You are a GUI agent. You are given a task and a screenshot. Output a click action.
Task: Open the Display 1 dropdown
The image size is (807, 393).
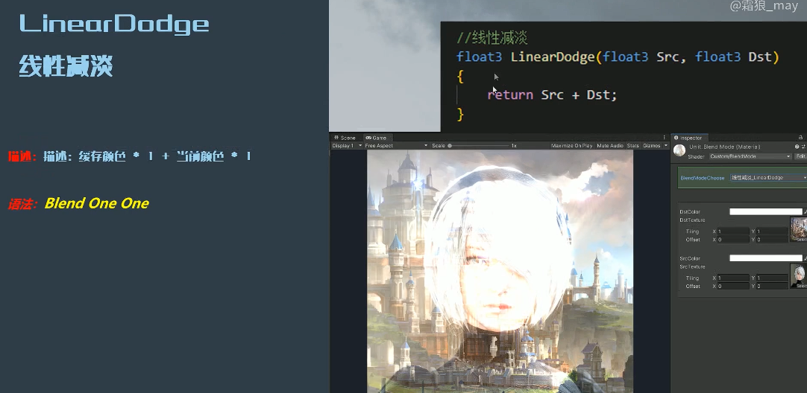tap(347, 146)
